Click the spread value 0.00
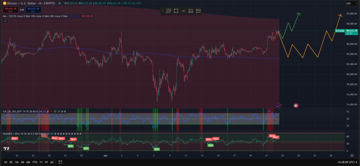The image size is (360, 166). (x=22, y=10)
